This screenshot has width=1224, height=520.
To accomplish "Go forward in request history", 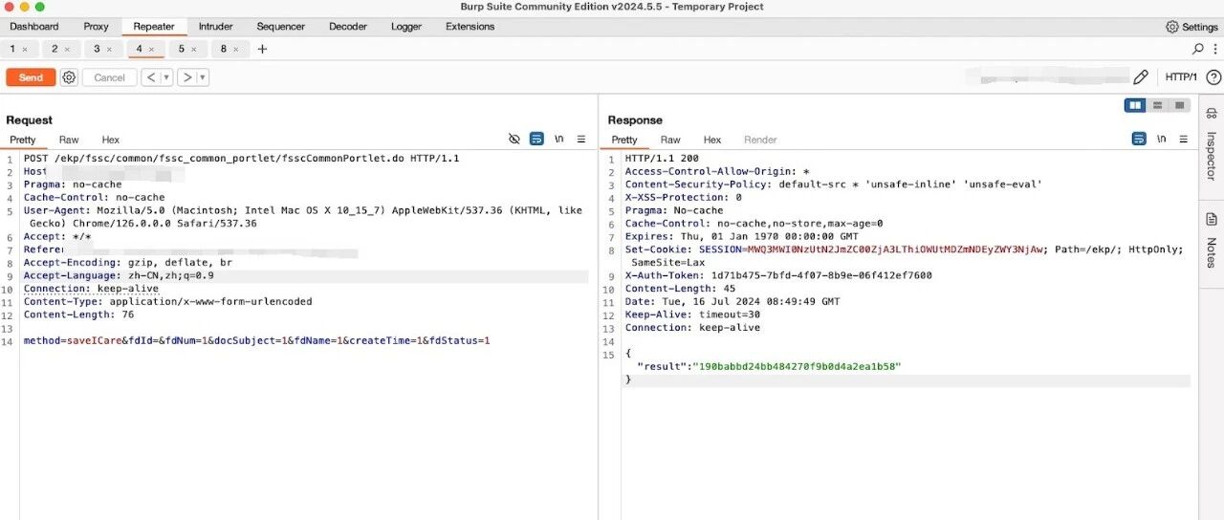I will [x=187, y=77].
